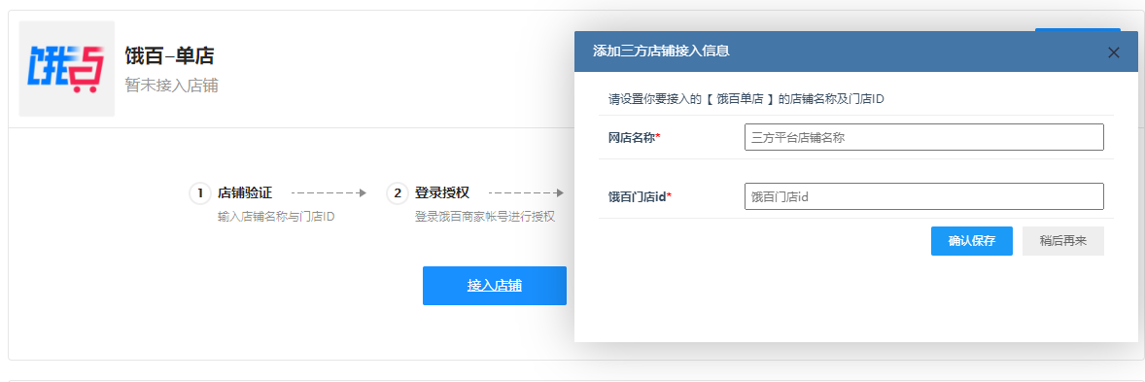The image size is (1145, 382).
Task: Click the dialog title 添加三方店铺接入信息
Action: tap(661, 52)
